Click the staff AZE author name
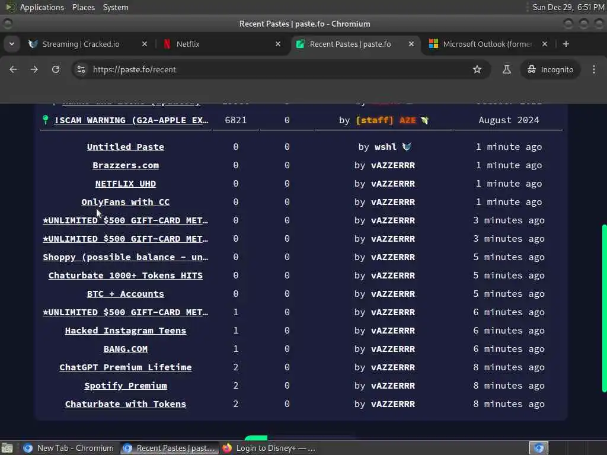 (x=385, y=120)
